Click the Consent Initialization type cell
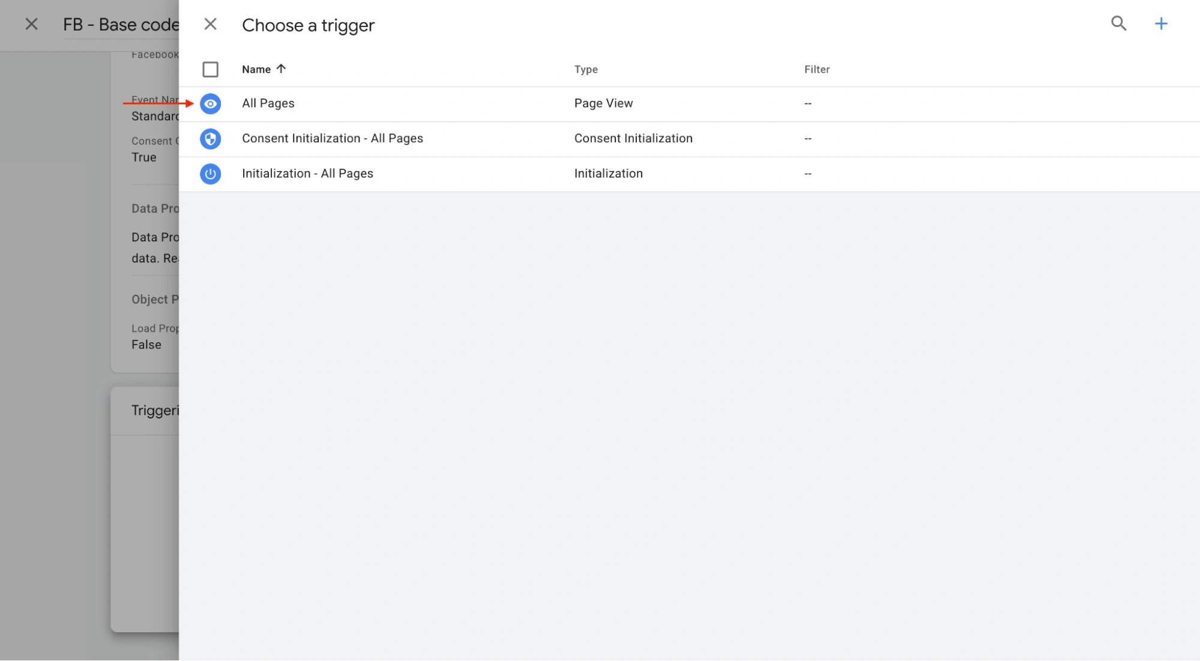Image resolution: width=1200 pixels, height=661 pixels. click(633, 139)
